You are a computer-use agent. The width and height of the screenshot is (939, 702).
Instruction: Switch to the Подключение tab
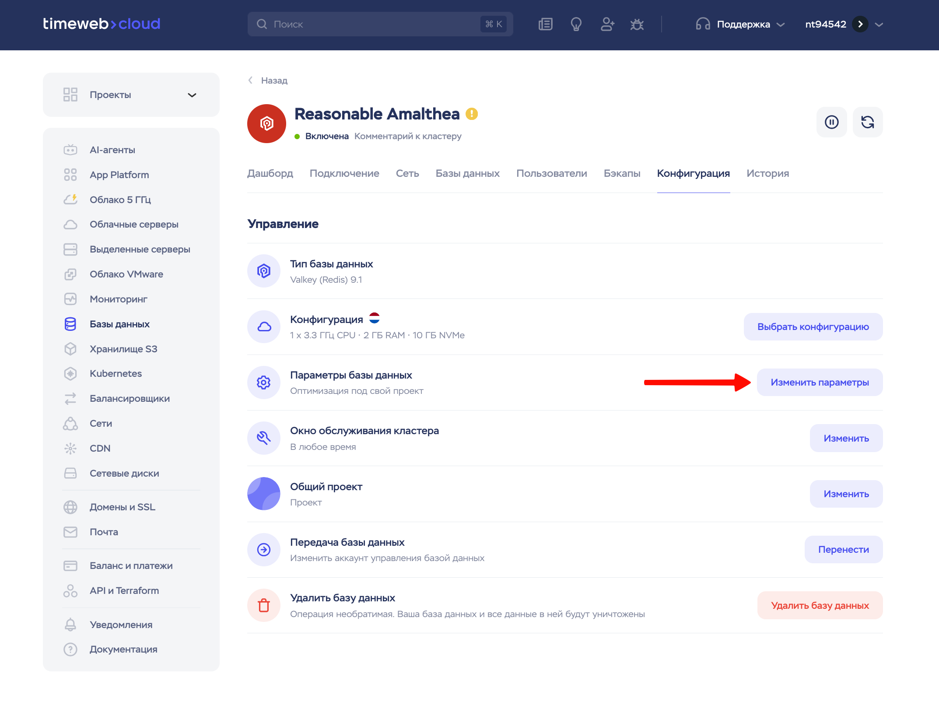344,173
